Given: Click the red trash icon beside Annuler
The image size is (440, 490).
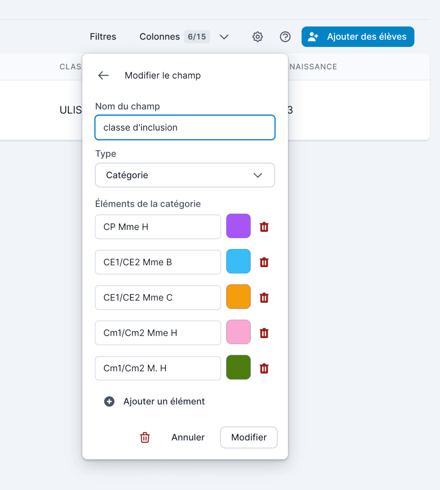Looking at the screenshot, I should point(145,437).
